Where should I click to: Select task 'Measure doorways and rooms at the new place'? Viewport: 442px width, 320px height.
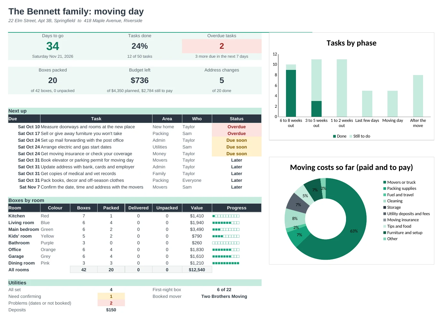click(x=88, y=127)
